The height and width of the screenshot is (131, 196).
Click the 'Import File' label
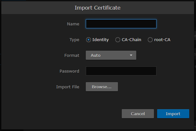coord(67,87)
